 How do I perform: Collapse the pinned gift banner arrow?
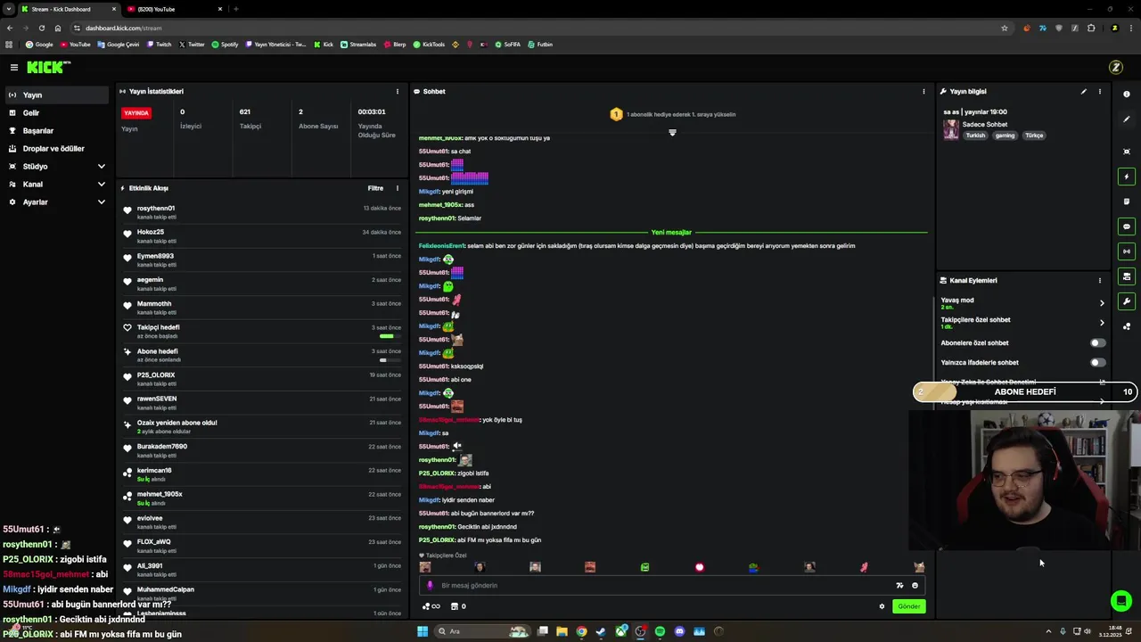pos(672,133)
